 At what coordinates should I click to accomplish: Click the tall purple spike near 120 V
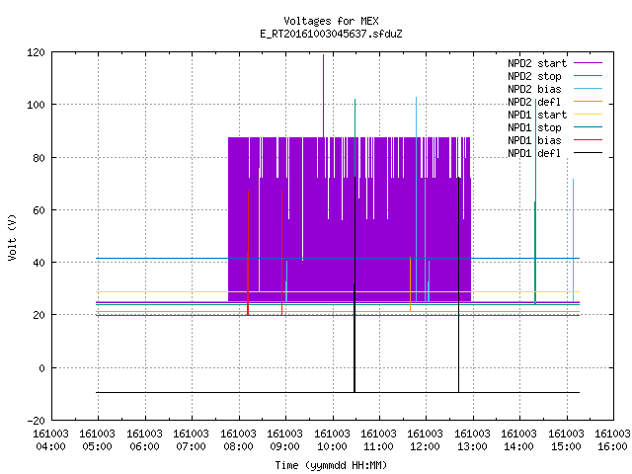[323, 96]
